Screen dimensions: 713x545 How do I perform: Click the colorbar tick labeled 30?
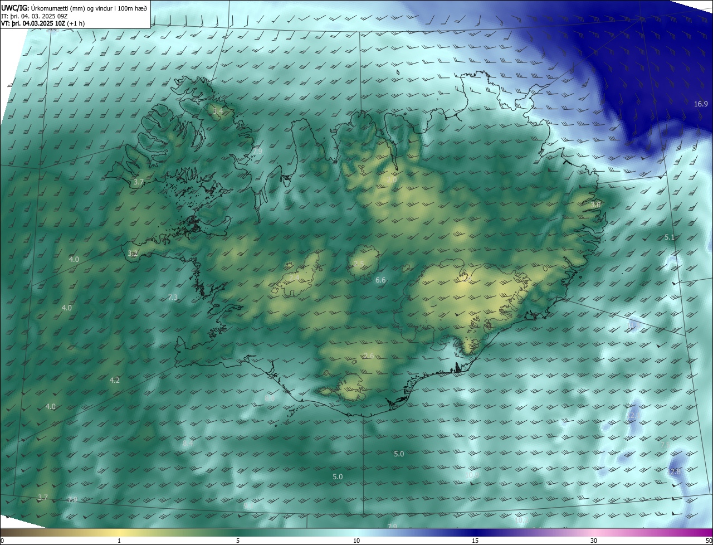click(594, 541)
